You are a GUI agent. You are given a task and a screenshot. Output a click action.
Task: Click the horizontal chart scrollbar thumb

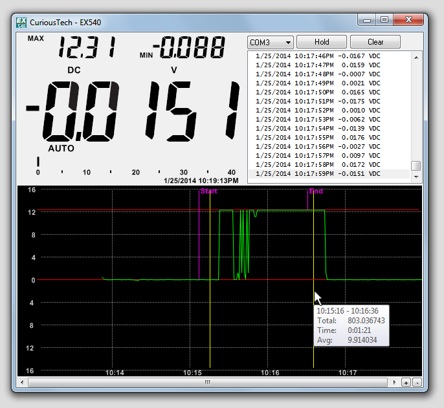(208, 383)
